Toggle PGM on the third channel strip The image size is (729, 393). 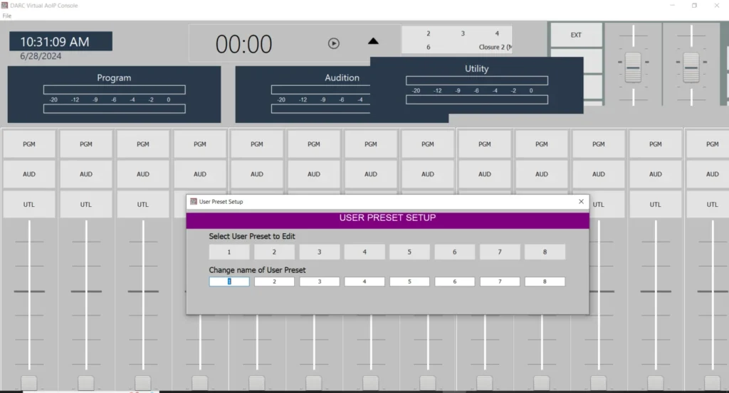click(142, 144)
